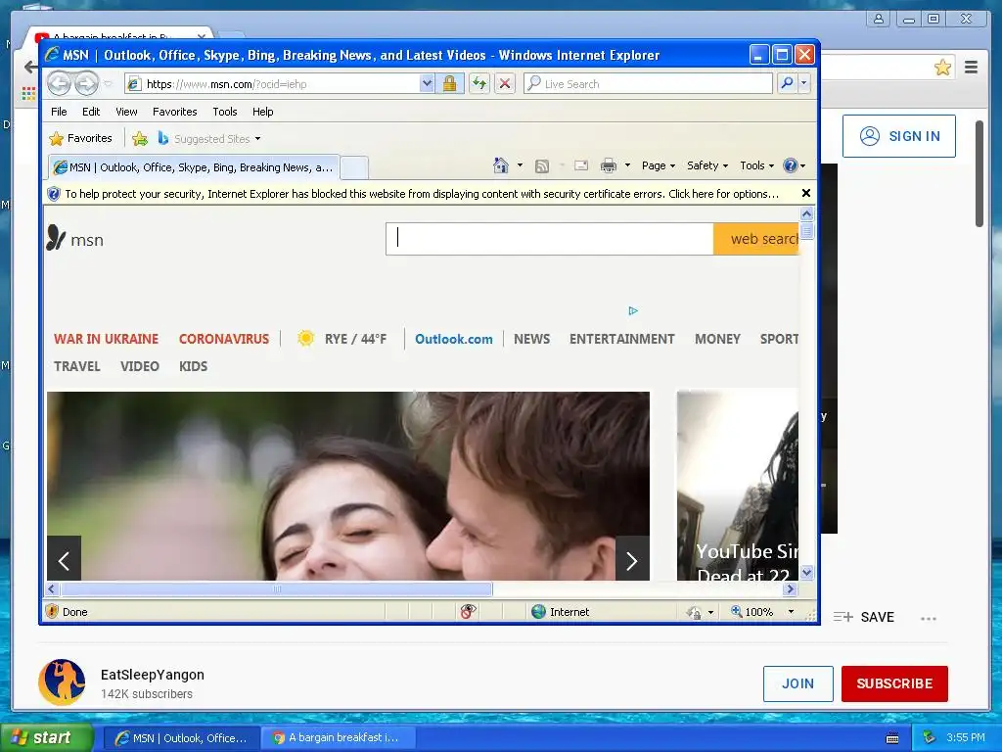Click the MONEY nav link

pyautogui.click(x=717, y=339)
